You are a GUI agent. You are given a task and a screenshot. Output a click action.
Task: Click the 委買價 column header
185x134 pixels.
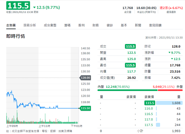coord(131,97)
